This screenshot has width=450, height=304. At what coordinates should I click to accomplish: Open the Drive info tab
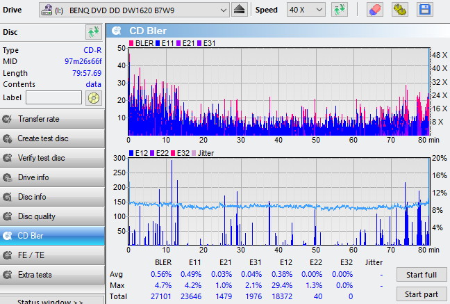click(x=52, y=177)
